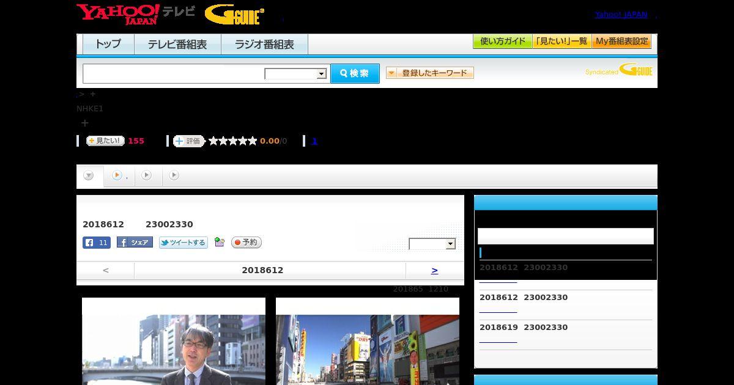Screen dimensions: 734x385
Task: Open the link numbered 1 after the rating
Action: [x=314, y=141]
